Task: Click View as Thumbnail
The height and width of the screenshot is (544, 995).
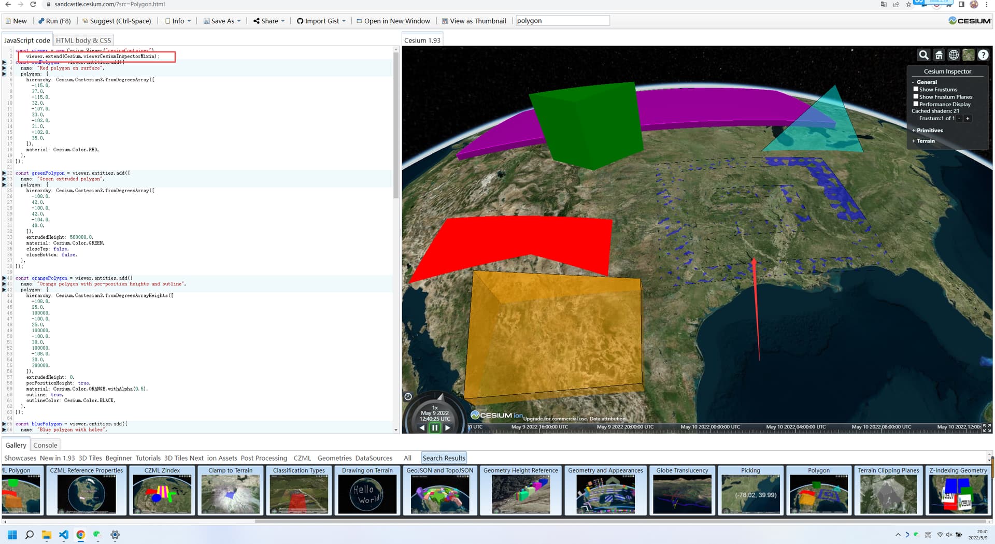Action: (474, 21)
